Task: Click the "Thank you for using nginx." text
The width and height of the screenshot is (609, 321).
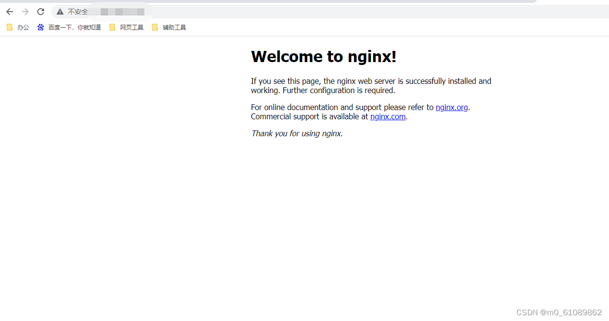Action: (x=297, y=134)
